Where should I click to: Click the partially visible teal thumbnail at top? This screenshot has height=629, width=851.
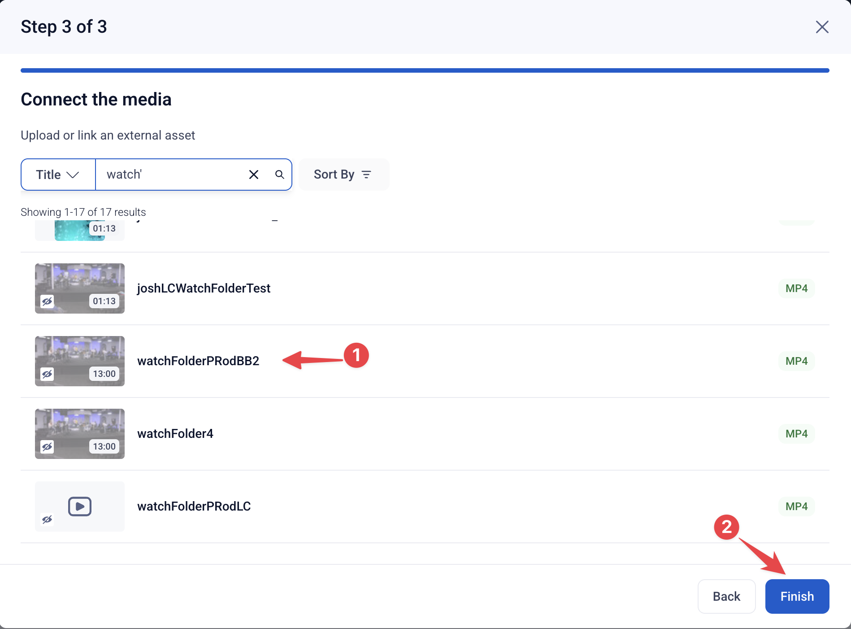[x=80, y=231]
